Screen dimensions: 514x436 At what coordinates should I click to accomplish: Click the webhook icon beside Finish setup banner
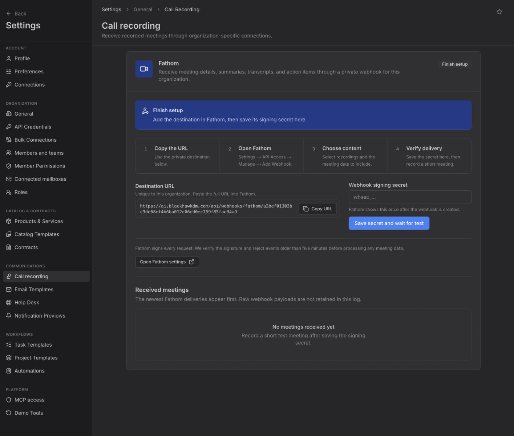pyautogui.click(x=145, y=111)
